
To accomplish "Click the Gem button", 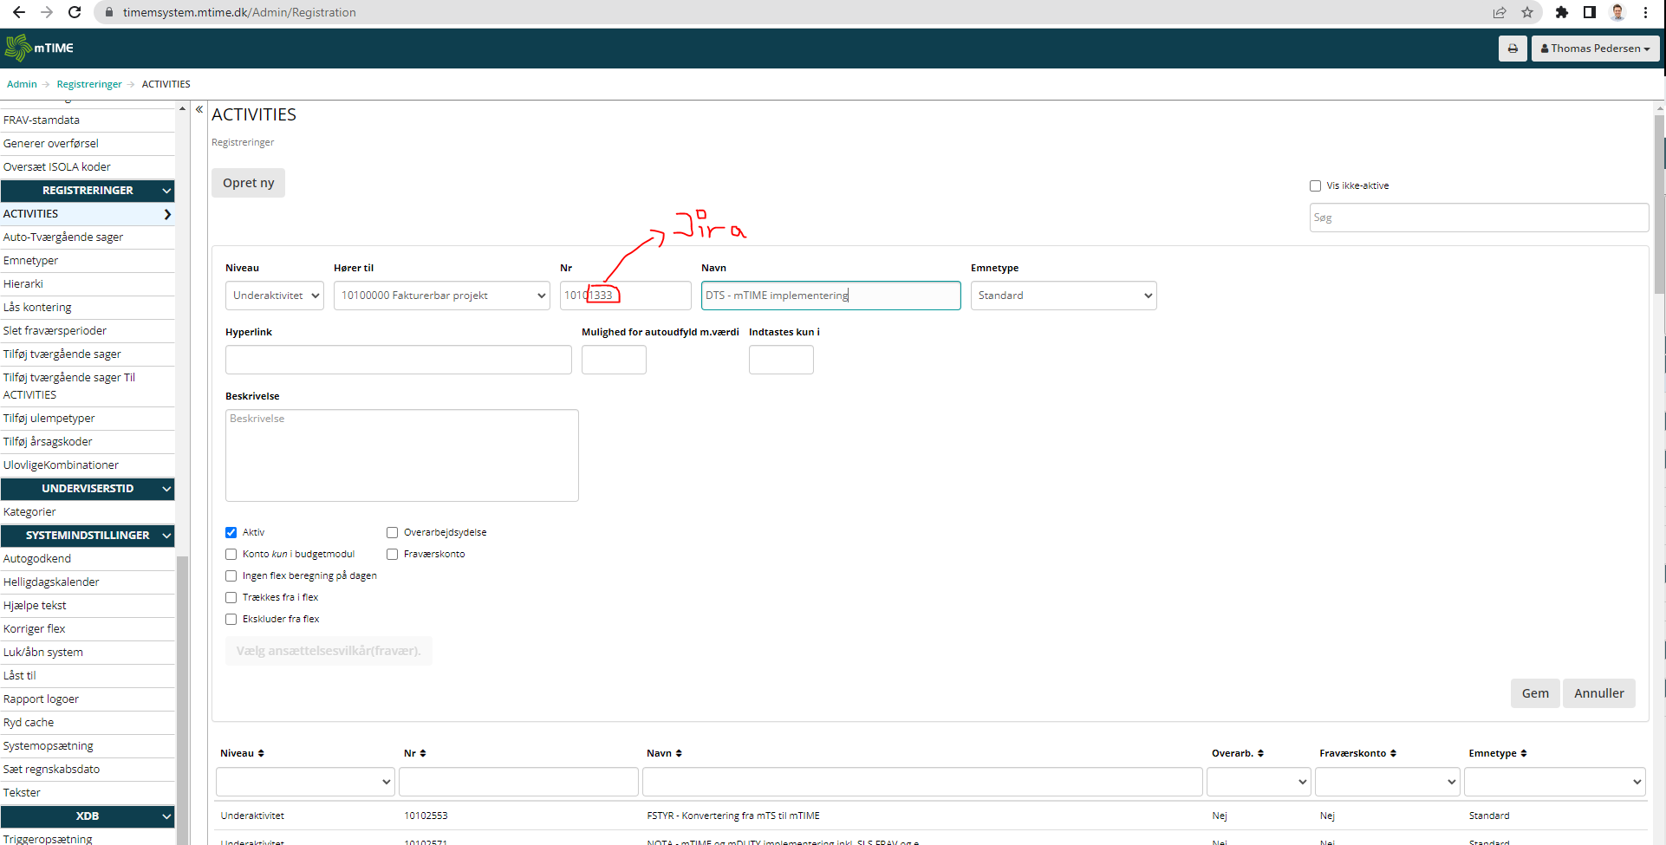I will coord(1534,693).
